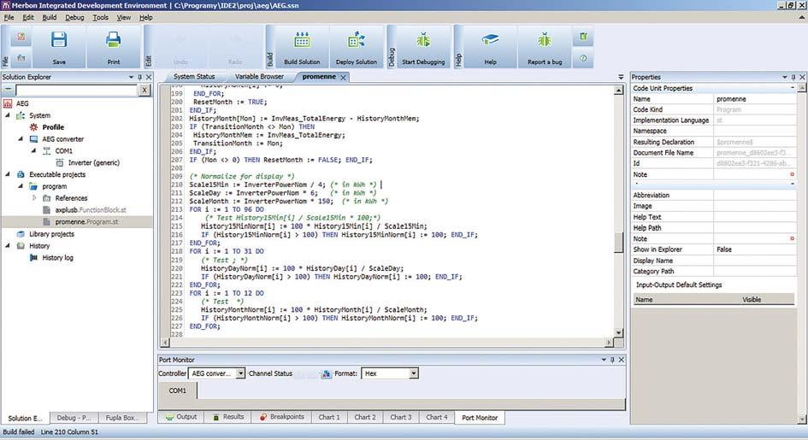Open the Breakpoints bottom tab
The height and width of the screenshot is (440, 808).
(282, 417)
